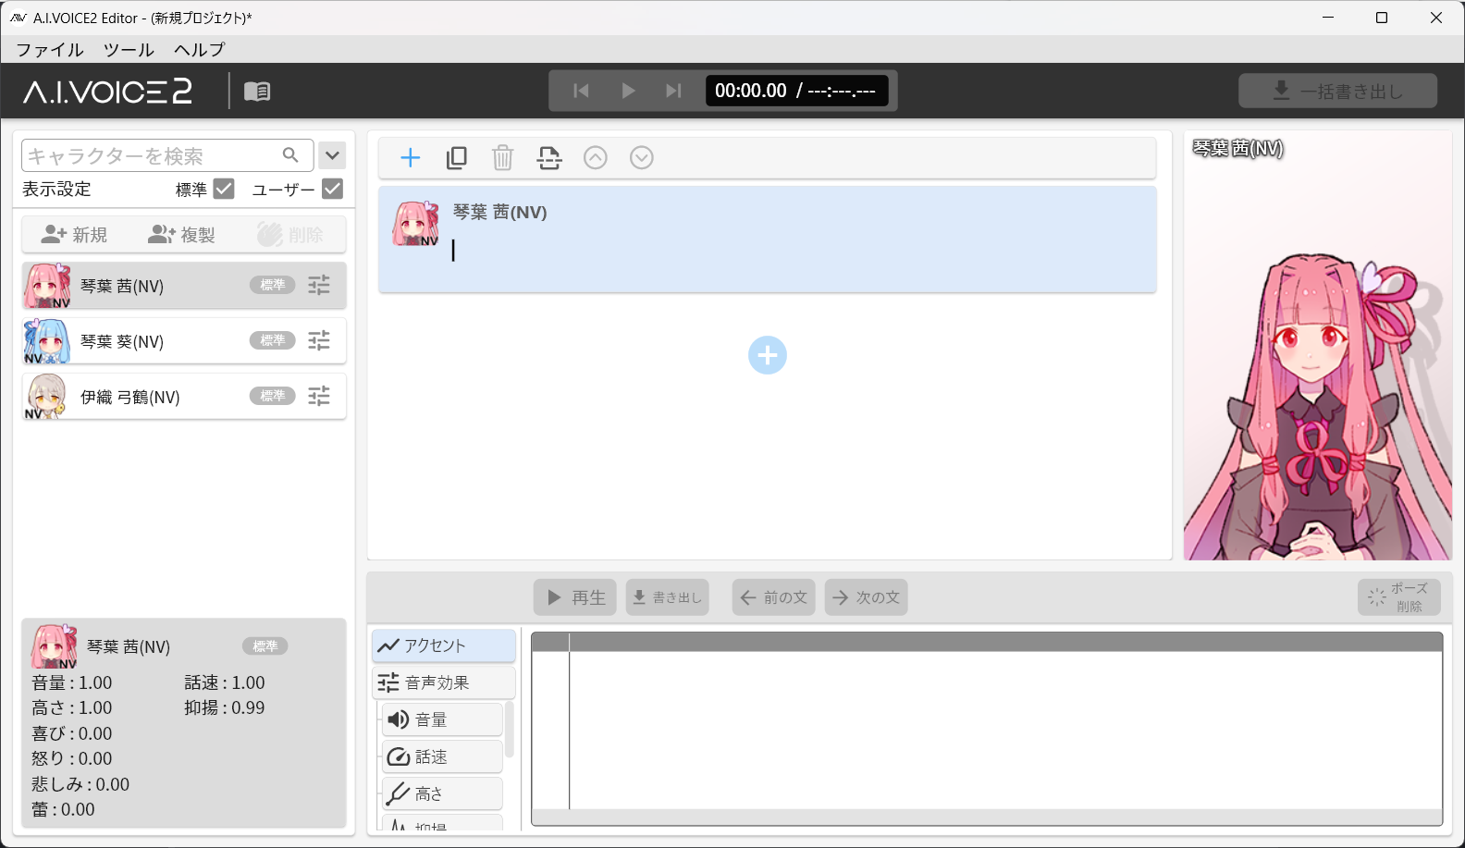Open the manual book icon
This screenshot has height=848, width=1465.
257,91
